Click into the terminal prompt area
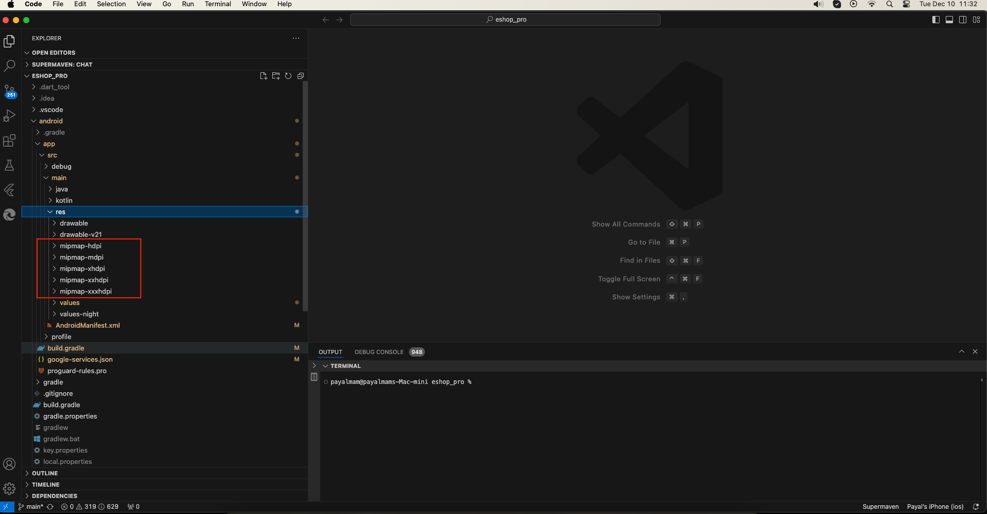 point(650,436)
